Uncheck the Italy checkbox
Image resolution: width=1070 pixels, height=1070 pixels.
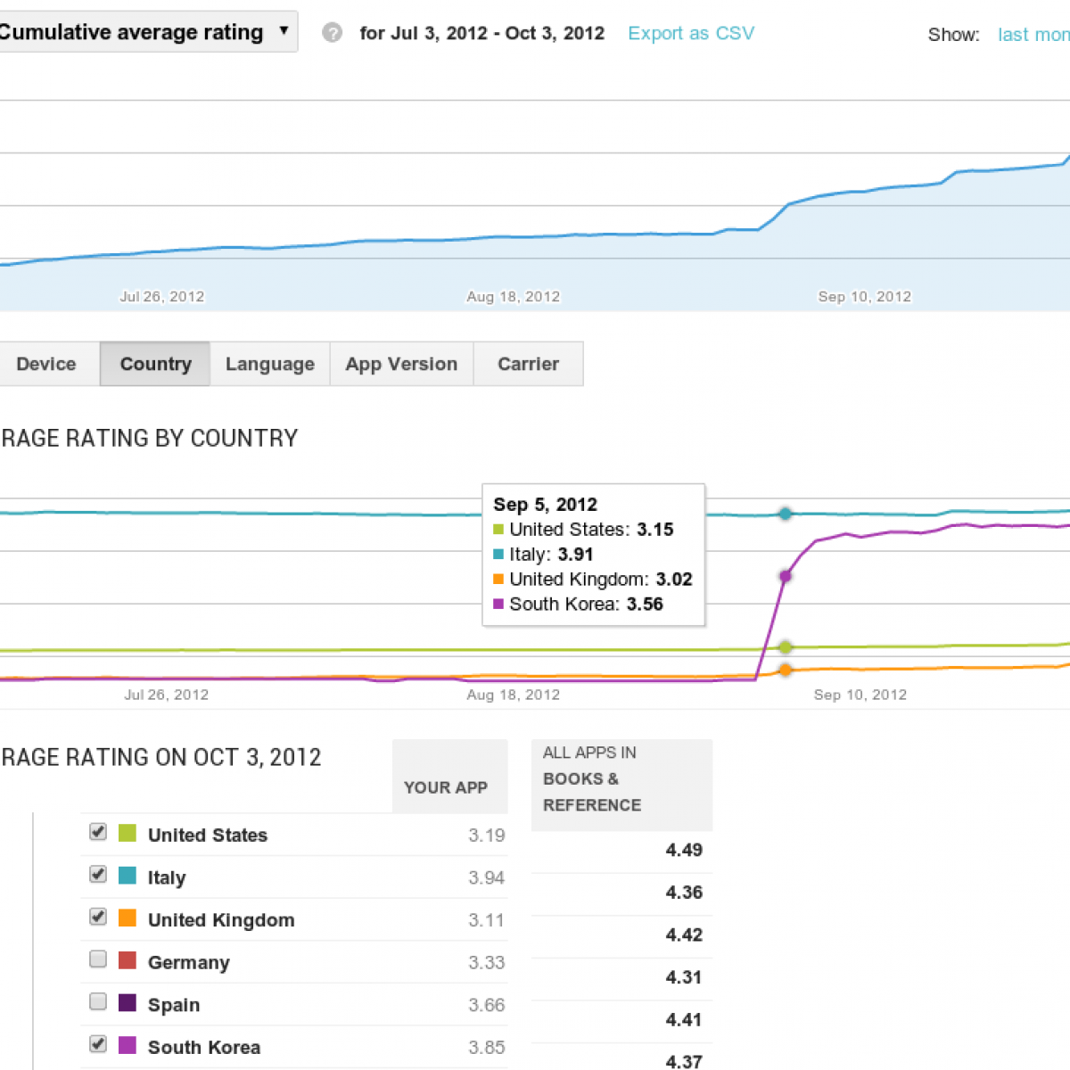tap(98, 875)
